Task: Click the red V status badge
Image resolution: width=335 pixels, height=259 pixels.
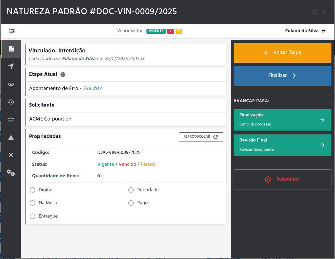Action: click(170, 31)
